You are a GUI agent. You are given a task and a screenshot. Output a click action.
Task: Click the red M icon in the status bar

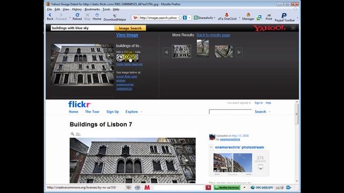(x=147, y=188)
